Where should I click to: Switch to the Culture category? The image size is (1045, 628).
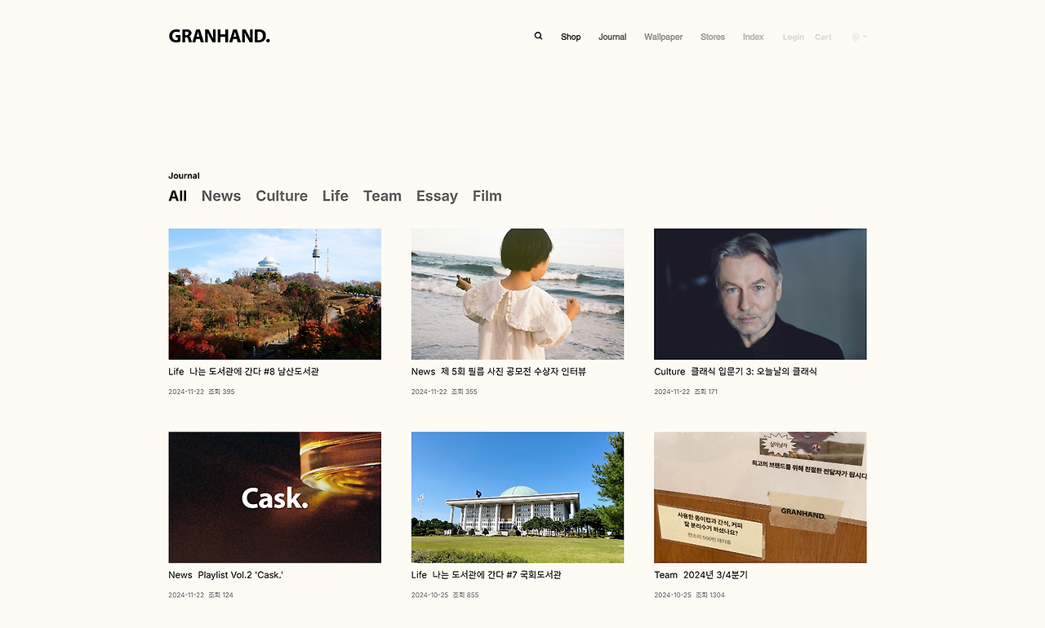pos(282,196)
